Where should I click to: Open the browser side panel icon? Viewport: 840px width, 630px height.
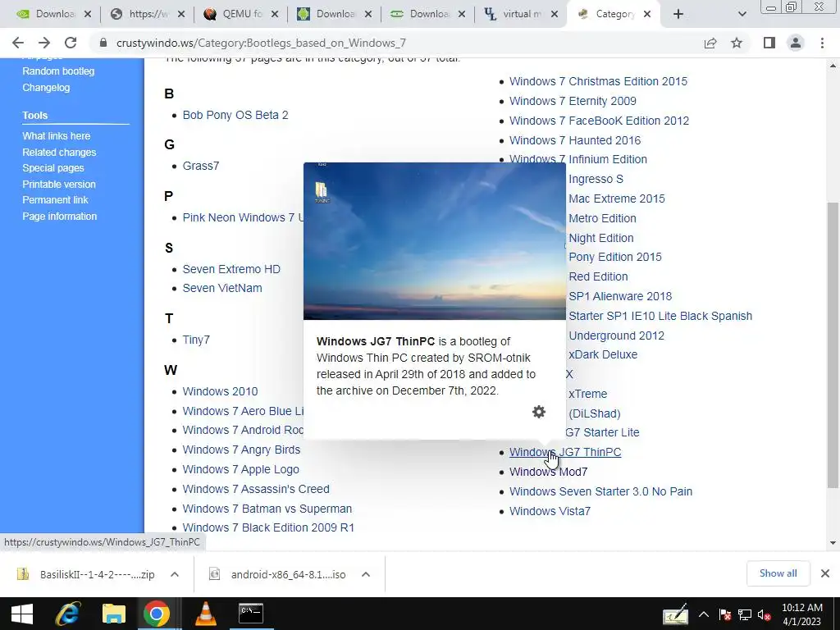769,43
